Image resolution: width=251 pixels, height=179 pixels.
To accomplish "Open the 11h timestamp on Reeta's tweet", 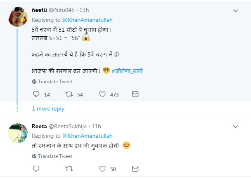I will click(x=96, y=126).
